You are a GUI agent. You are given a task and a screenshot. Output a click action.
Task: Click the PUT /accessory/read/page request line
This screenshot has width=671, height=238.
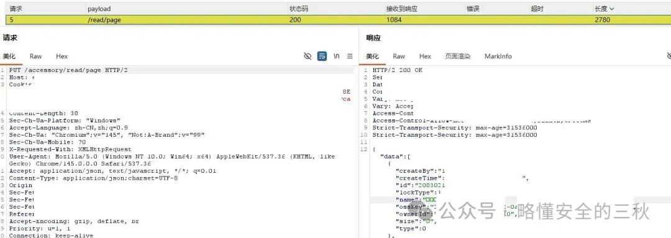pyautogui.click(x=68, y=70)
